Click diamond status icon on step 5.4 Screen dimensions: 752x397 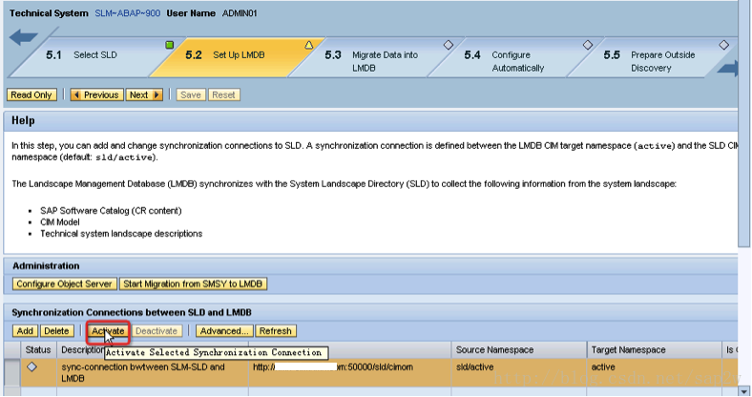[588, 45]
